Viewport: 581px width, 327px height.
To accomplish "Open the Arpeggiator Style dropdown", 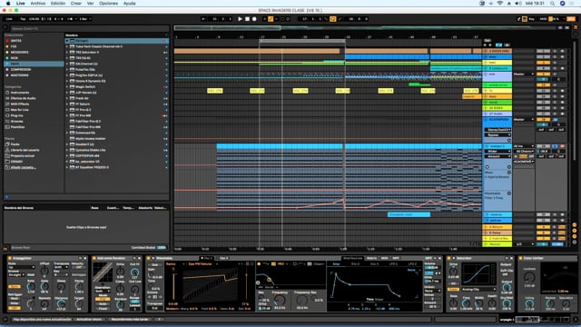I will pyautogui.click(x=22, y=267).
